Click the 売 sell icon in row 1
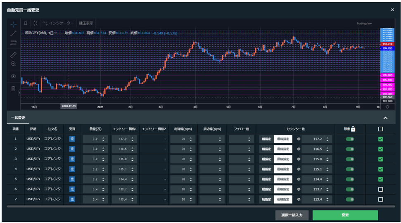 [x=72, y=139]
